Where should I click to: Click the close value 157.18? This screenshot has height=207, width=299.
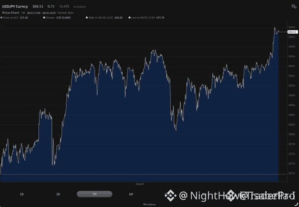pyautogui.click(x=24, y=18)
